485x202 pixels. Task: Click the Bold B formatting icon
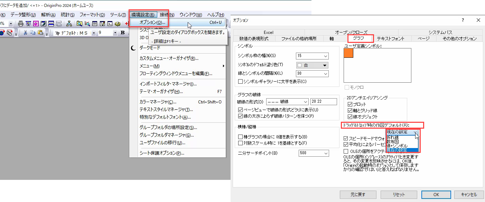(122, 33)
